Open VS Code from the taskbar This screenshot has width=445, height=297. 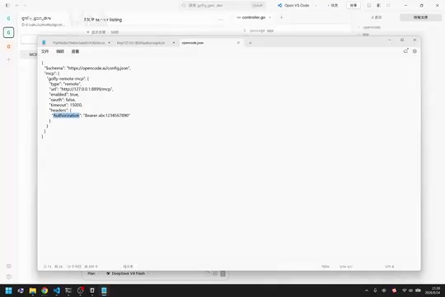coord(57,290)
